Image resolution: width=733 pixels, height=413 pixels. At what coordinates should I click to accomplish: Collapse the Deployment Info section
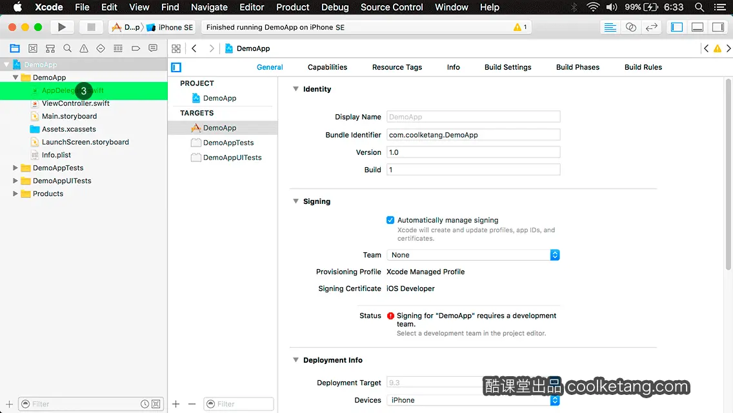pyautogui.click(x=296, y=359)
